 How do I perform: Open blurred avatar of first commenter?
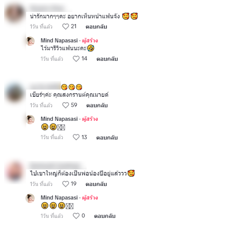(x=14, y=13)
